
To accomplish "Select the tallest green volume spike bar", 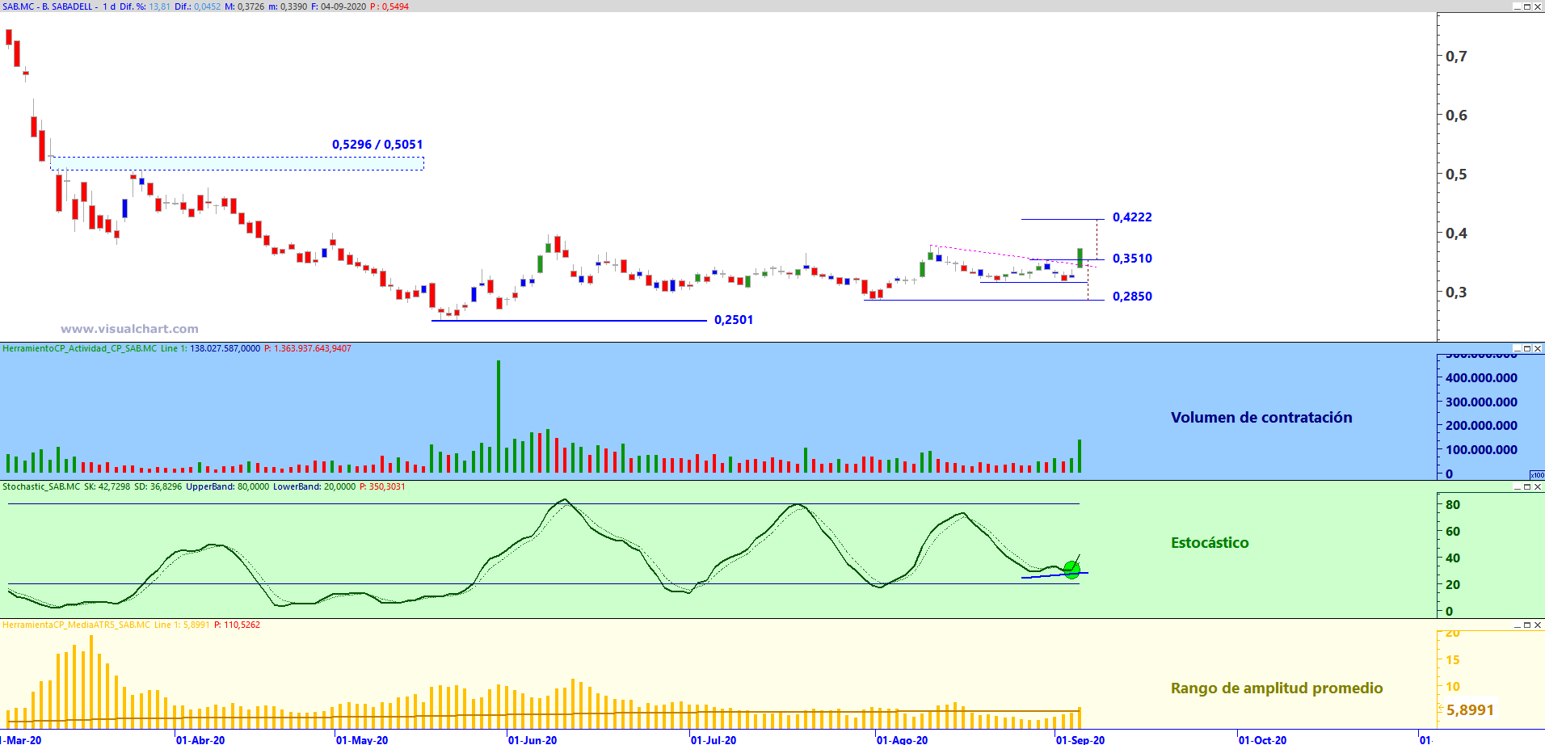I will coord(499,416).
